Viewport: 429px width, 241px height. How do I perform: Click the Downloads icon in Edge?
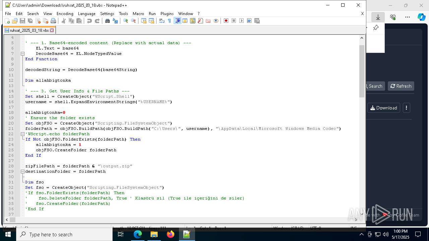pyautogui.click(x=378, y=17)
